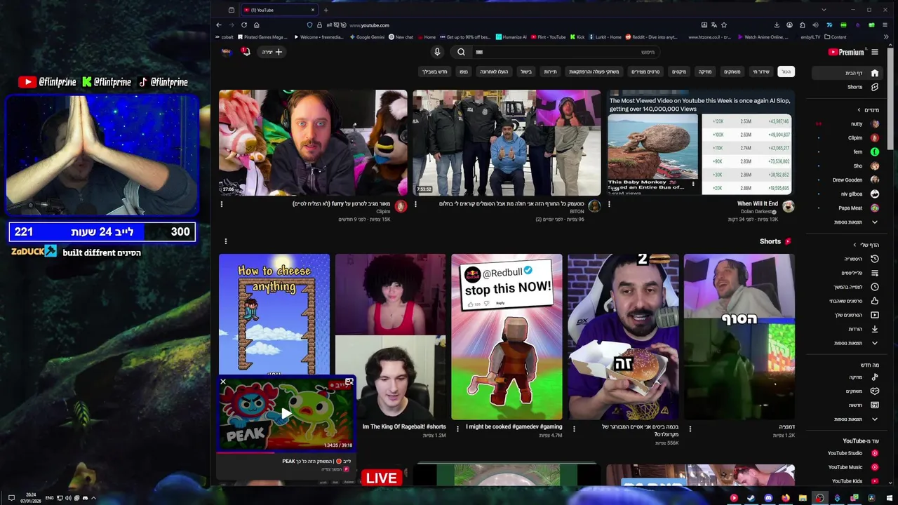Open the Discord icon in the taskbar
Viewport: 898px width, 505px height.
(768, 498)
